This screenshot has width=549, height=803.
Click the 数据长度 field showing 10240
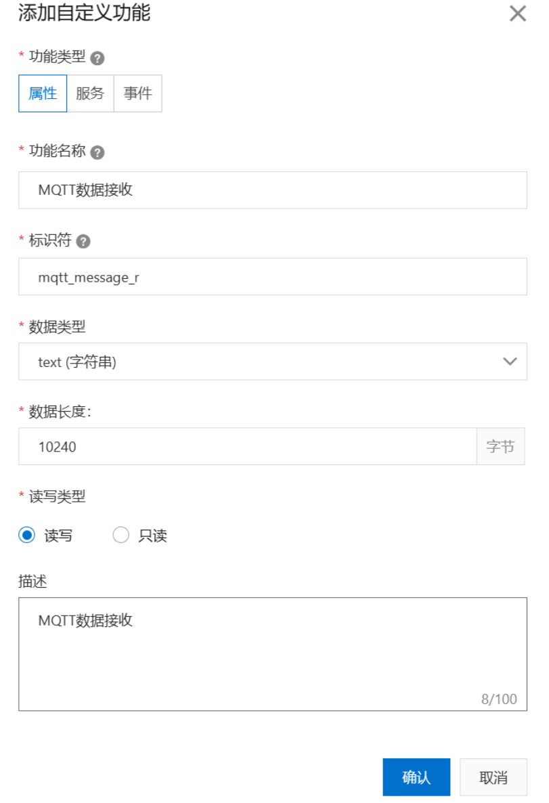tap(248, 447)
